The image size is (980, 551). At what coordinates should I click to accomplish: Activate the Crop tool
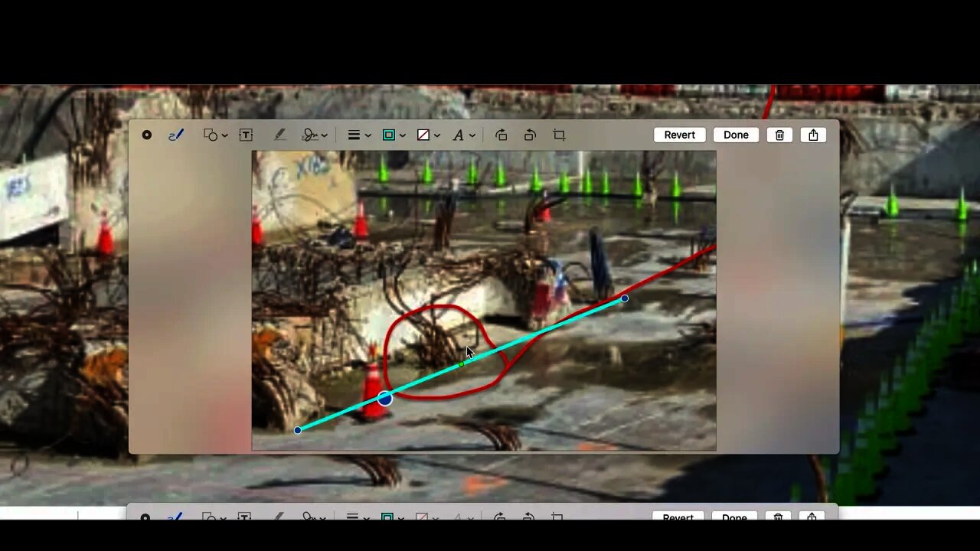pyautogui.click(x=559, y=135)
